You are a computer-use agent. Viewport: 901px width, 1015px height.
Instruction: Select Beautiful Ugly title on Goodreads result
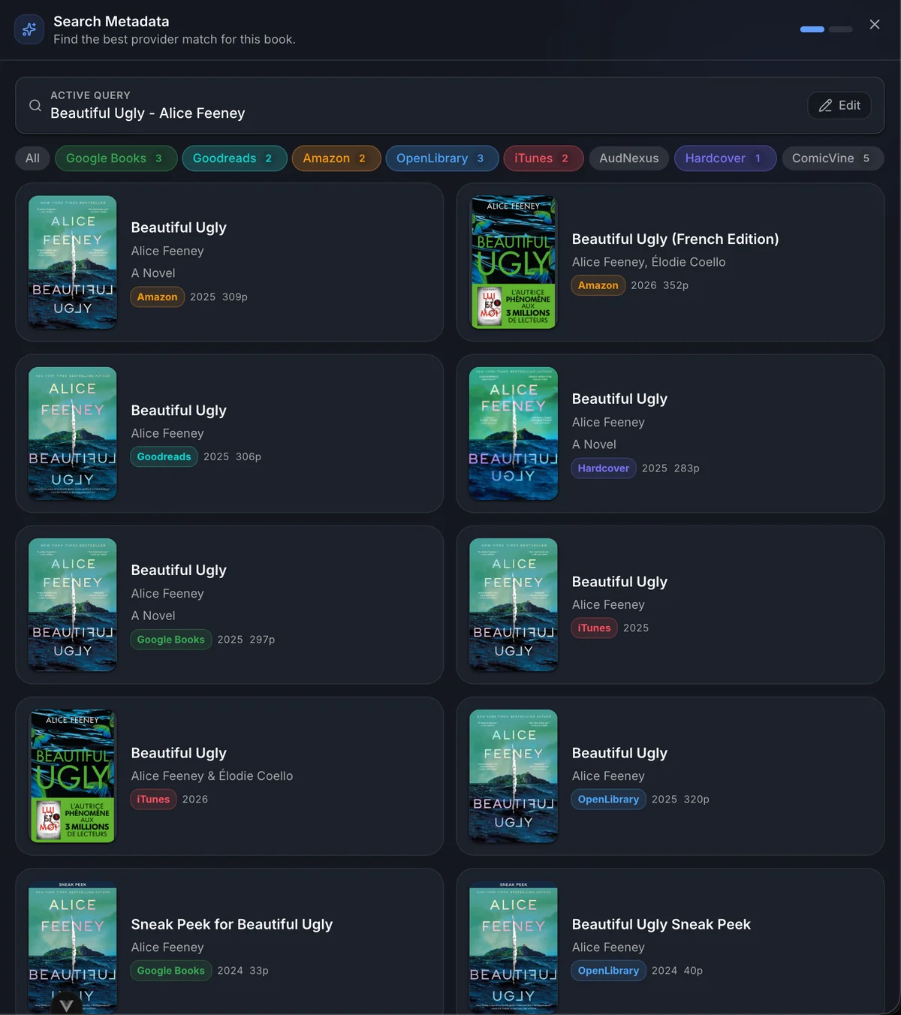click(x=179, y=410)
